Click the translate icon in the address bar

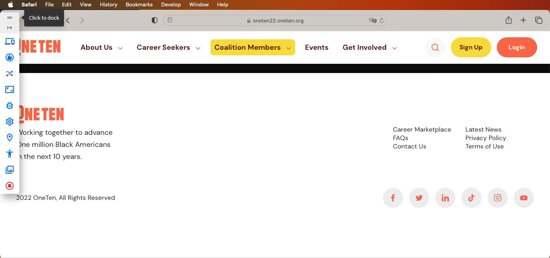[x=373, y=20]
